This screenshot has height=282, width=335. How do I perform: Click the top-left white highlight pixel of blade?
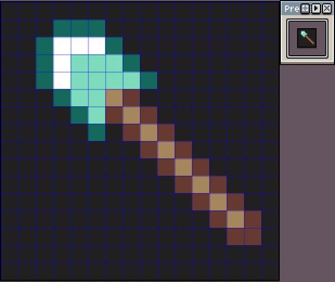click(62, 46)
